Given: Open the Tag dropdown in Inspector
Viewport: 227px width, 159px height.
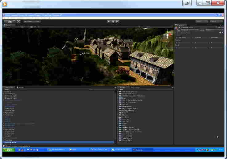Looking at the screenshot, I should coord(190,30).
